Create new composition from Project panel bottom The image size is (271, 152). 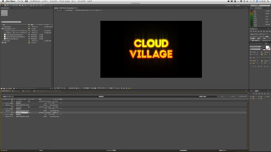(7, 88)
